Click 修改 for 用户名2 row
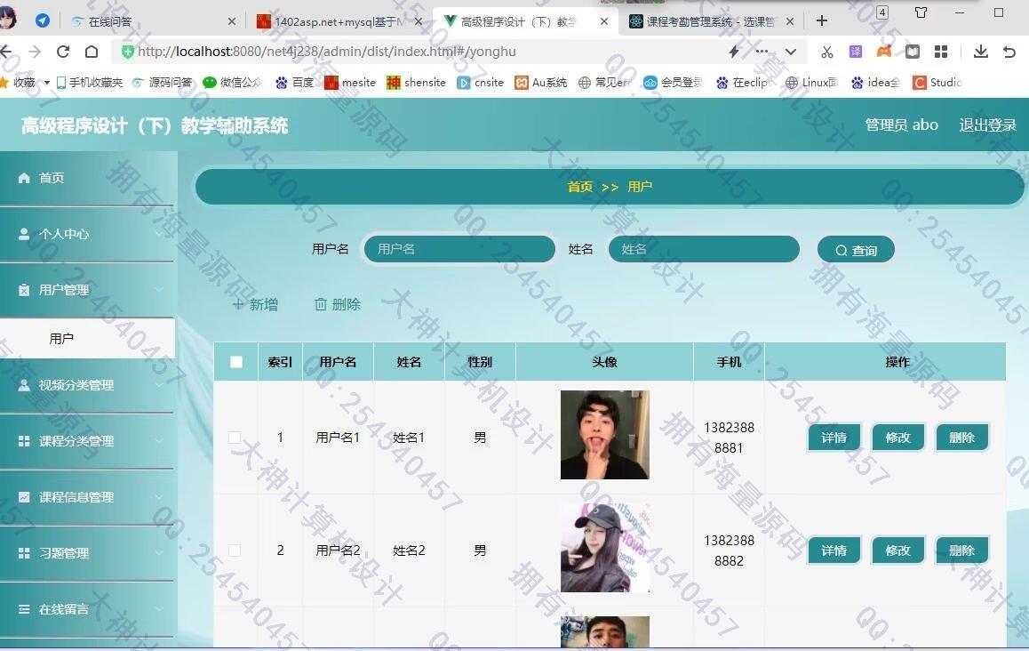This screenshot has width=1029, height=651. point(897,551)
